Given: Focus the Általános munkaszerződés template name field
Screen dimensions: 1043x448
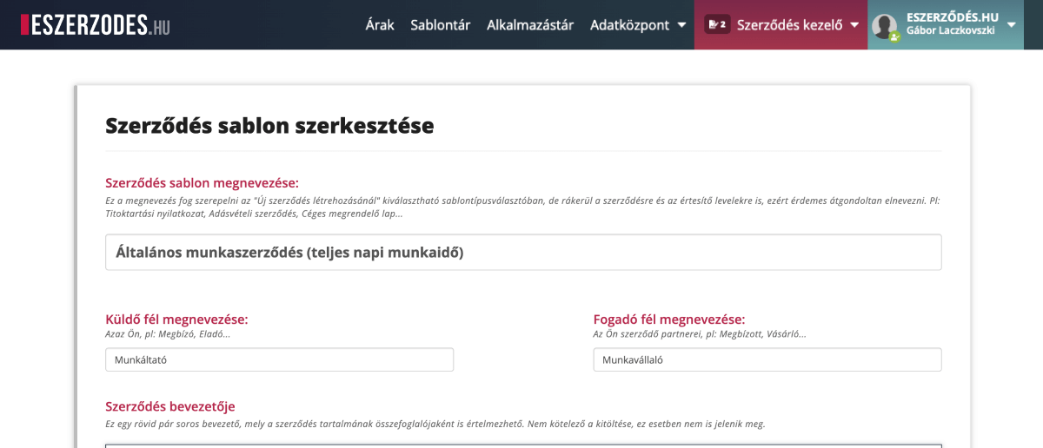Looking at the screenshot, I should coord(523,253).
